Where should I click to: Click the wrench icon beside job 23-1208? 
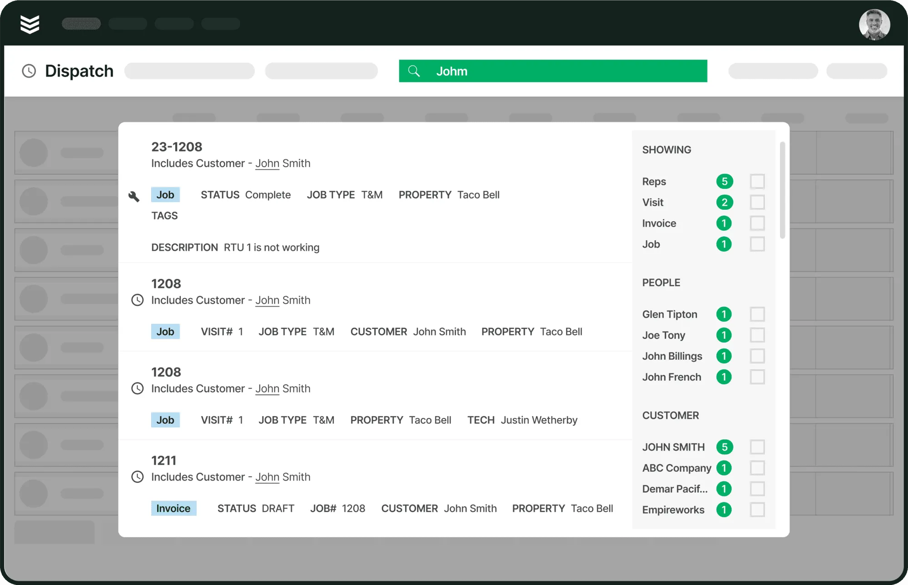134,196
